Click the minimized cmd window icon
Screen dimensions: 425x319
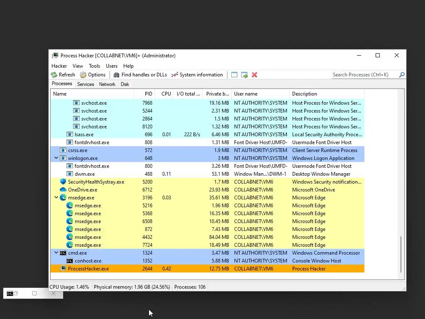click(x=10, y=294)
